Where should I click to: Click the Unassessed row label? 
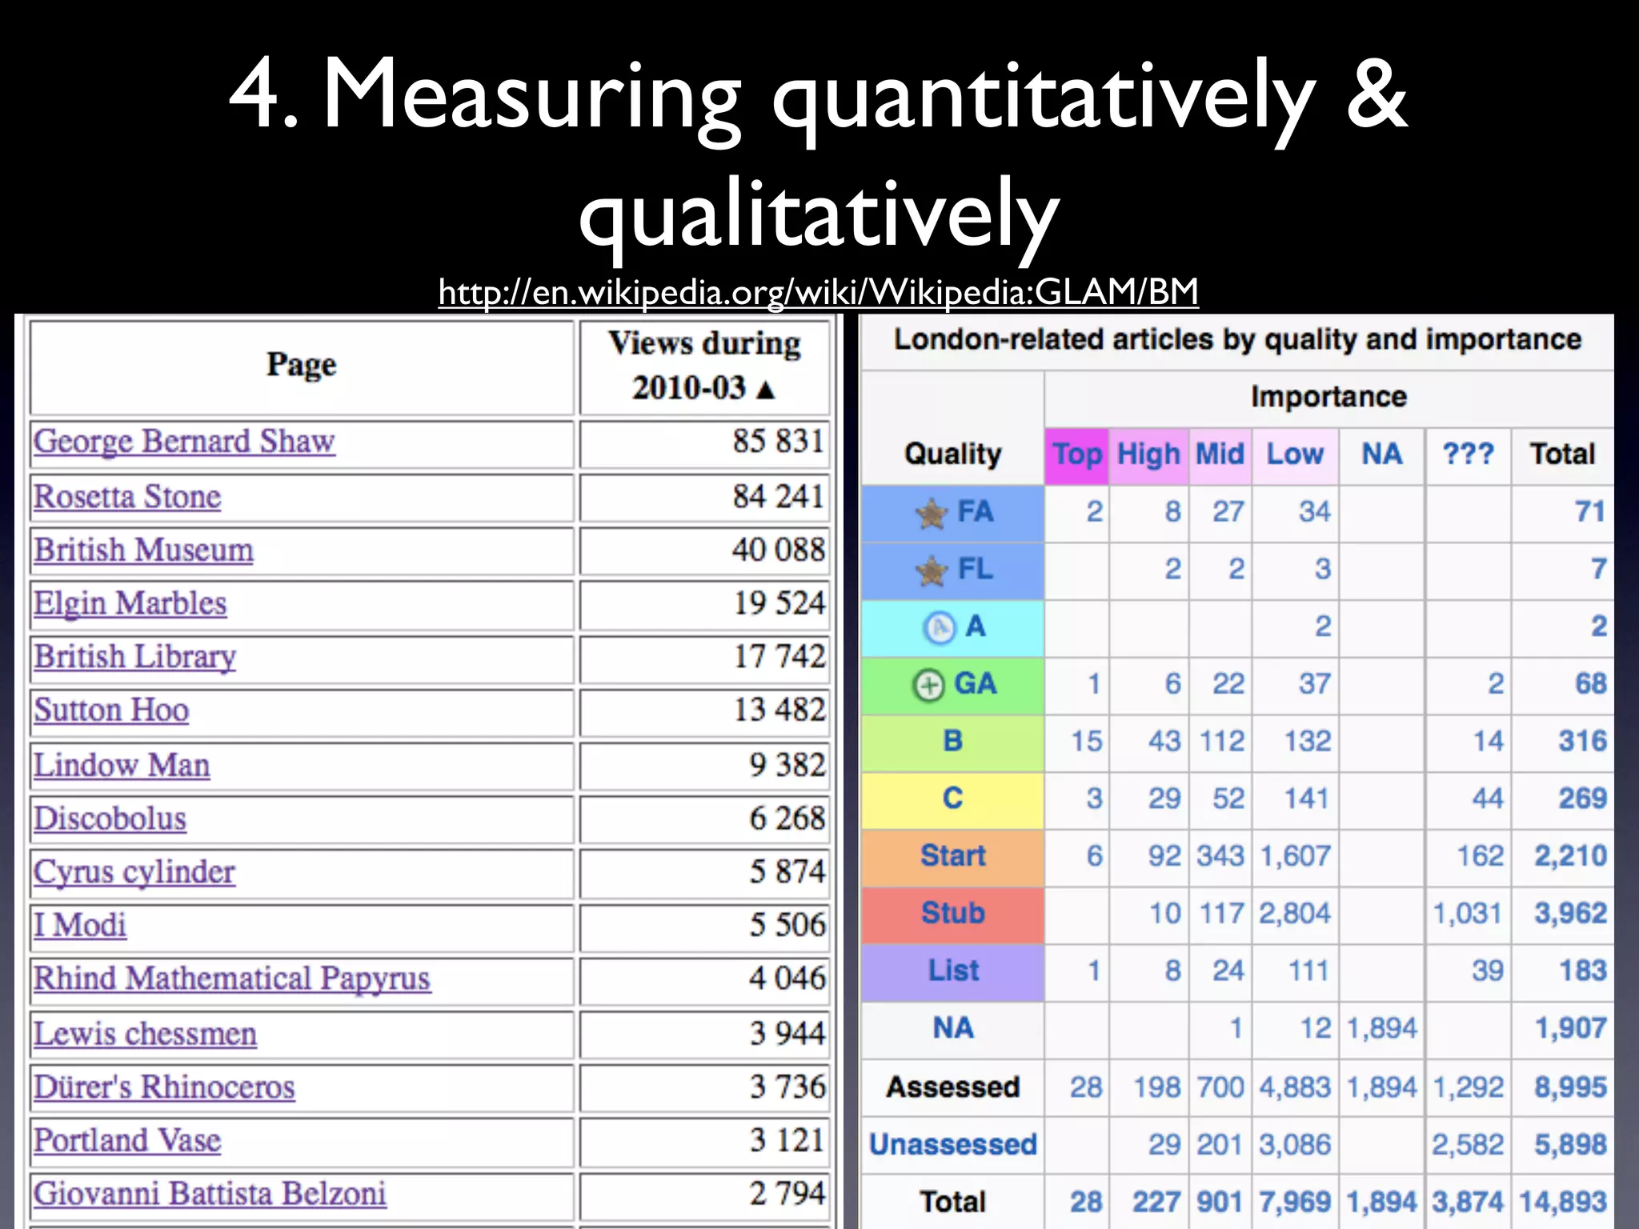coord(952,1145)
